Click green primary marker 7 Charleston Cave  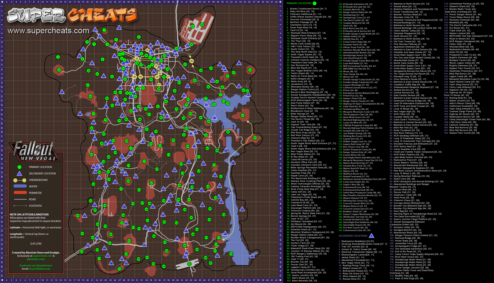58,57
